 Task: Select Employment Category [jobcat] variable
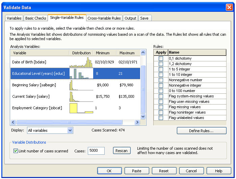[75, 108]
